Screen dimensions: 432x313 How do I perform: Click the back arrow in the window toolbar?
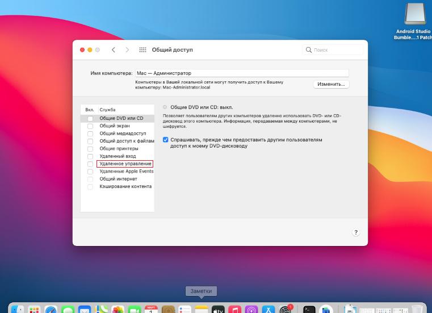pos(114,50)
